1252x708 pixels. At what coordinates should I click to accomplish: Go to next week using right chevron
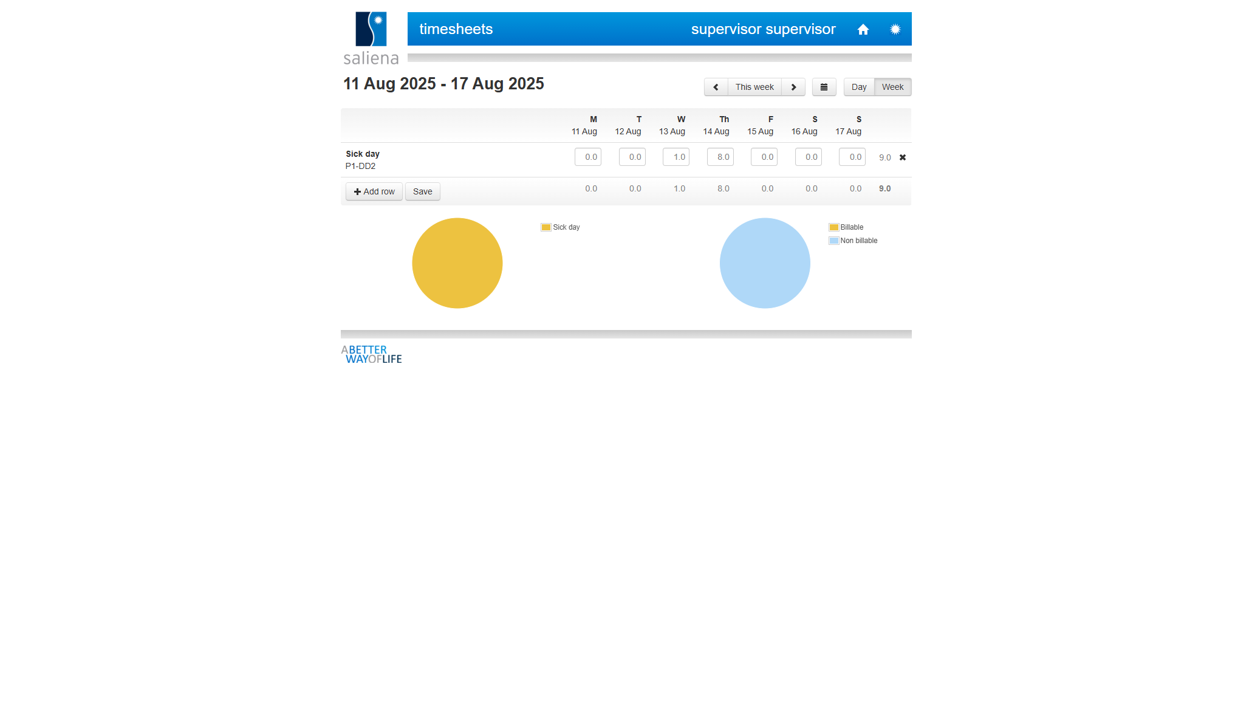tap(793, 87)
